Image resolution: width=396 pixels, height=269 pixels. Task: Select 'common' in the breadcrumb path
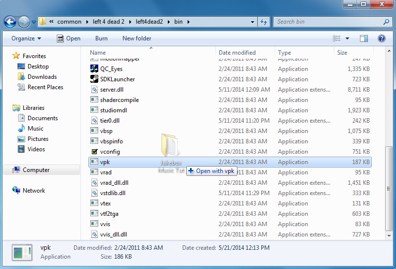[69, 22]
